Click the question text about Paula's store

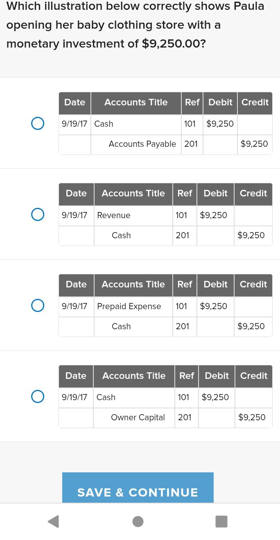(135, 25)
